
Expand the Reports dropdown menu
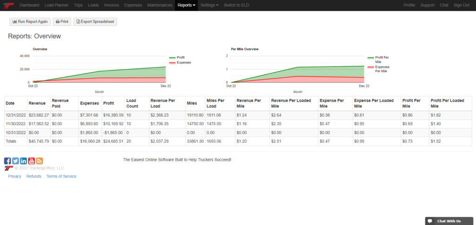coord(186,5)
